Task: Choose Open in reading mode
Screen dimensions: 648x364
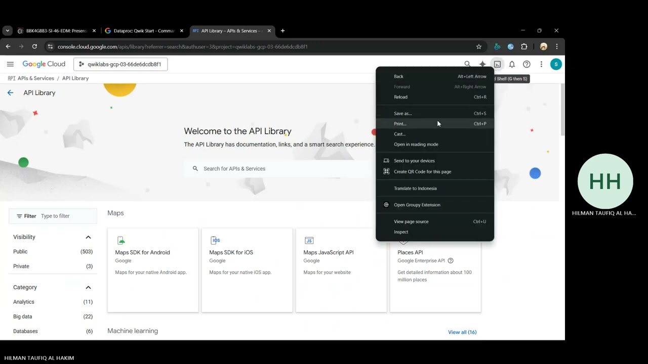Action: click(x=435, y=145)
